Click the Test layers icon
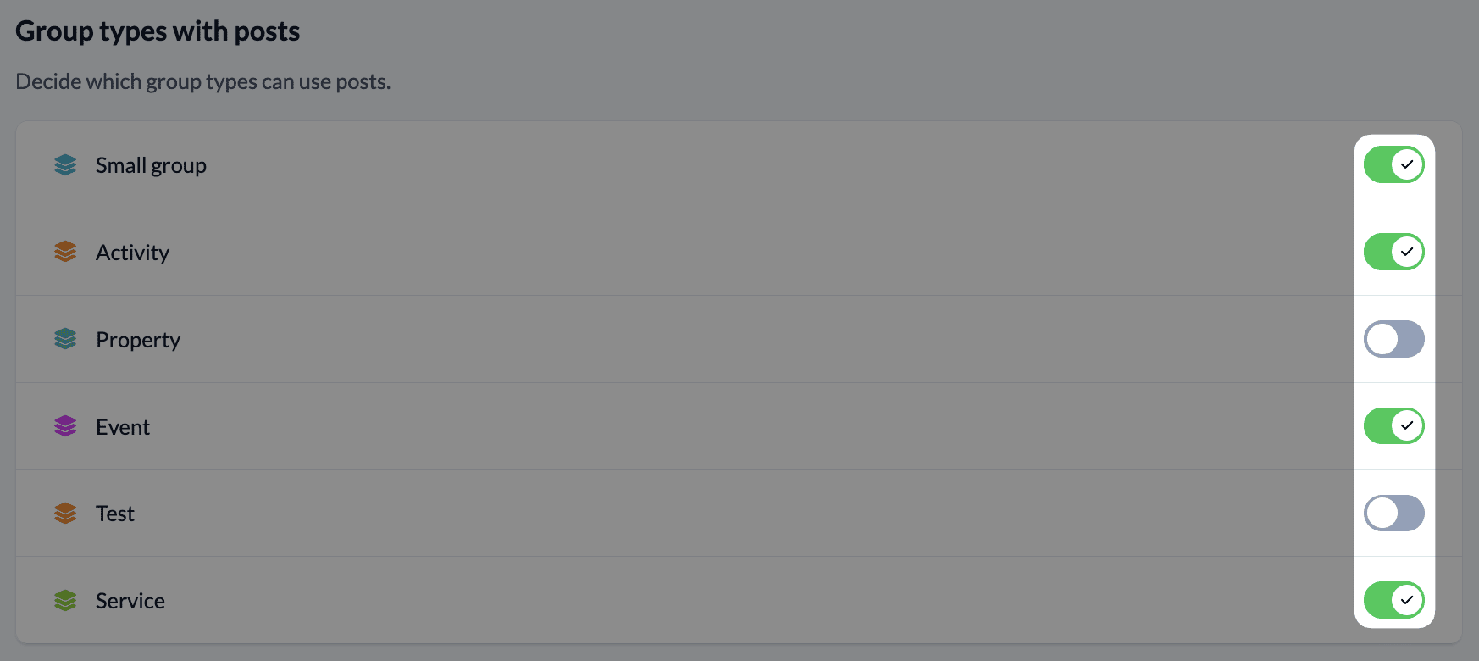The width and height of the screenshot is (1479, 661). click(x=65, y=514)
